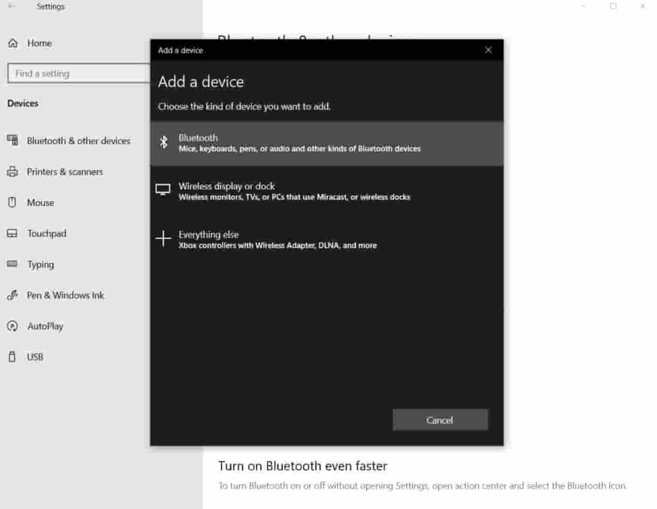
Task: Open Bluetooth & other devices icon
Action: 13,140
